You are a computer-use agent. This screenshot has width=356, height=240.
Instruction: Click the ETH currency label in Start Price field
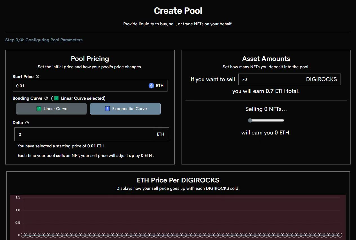pos(160,86)
